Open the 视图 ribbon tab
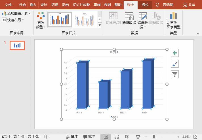The height and width of the screenshot is (140, 202). point(107,5)
